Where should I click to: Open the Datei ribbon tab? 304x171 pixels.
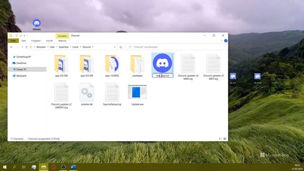[13, 41]
